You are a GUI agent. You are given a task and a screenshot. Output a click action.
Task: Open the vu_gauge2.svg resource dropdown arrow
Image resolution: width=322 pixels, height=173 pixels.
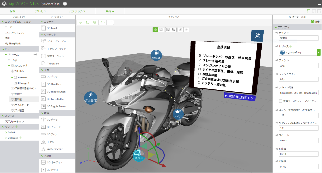tap(318, 52)
